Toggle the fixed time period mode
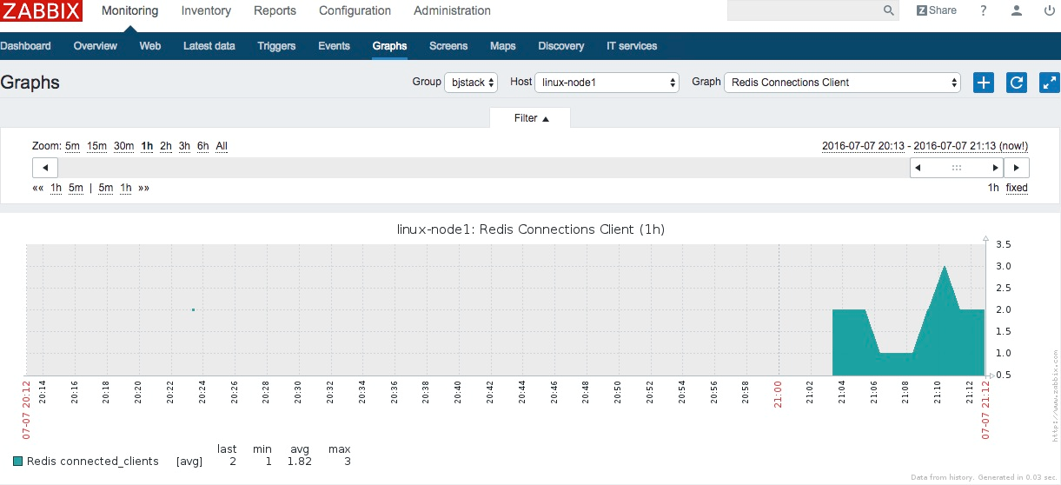Screen dimensions: 1061x485 (x=1017, y=188)
